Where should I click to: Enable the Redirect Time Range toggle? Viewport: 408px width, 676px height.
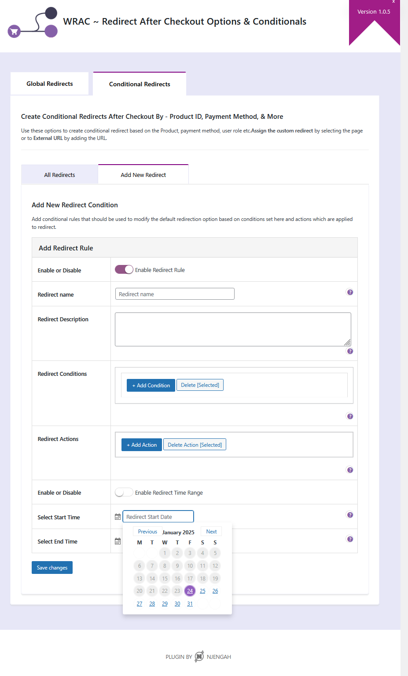[124, 492]
